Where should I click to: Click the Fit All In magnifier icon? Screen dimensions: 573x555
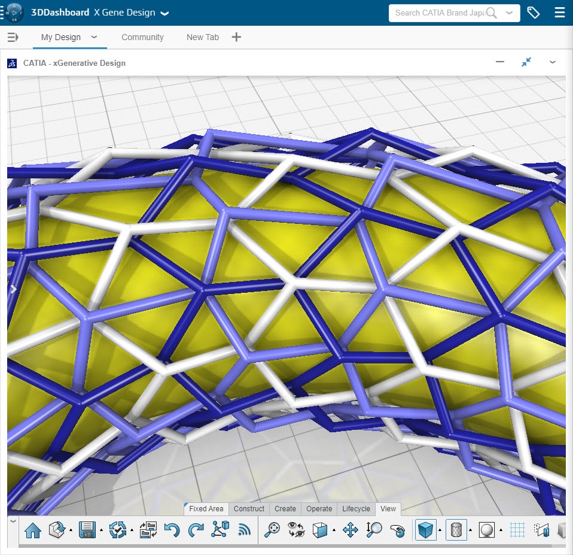pos(272,530)
